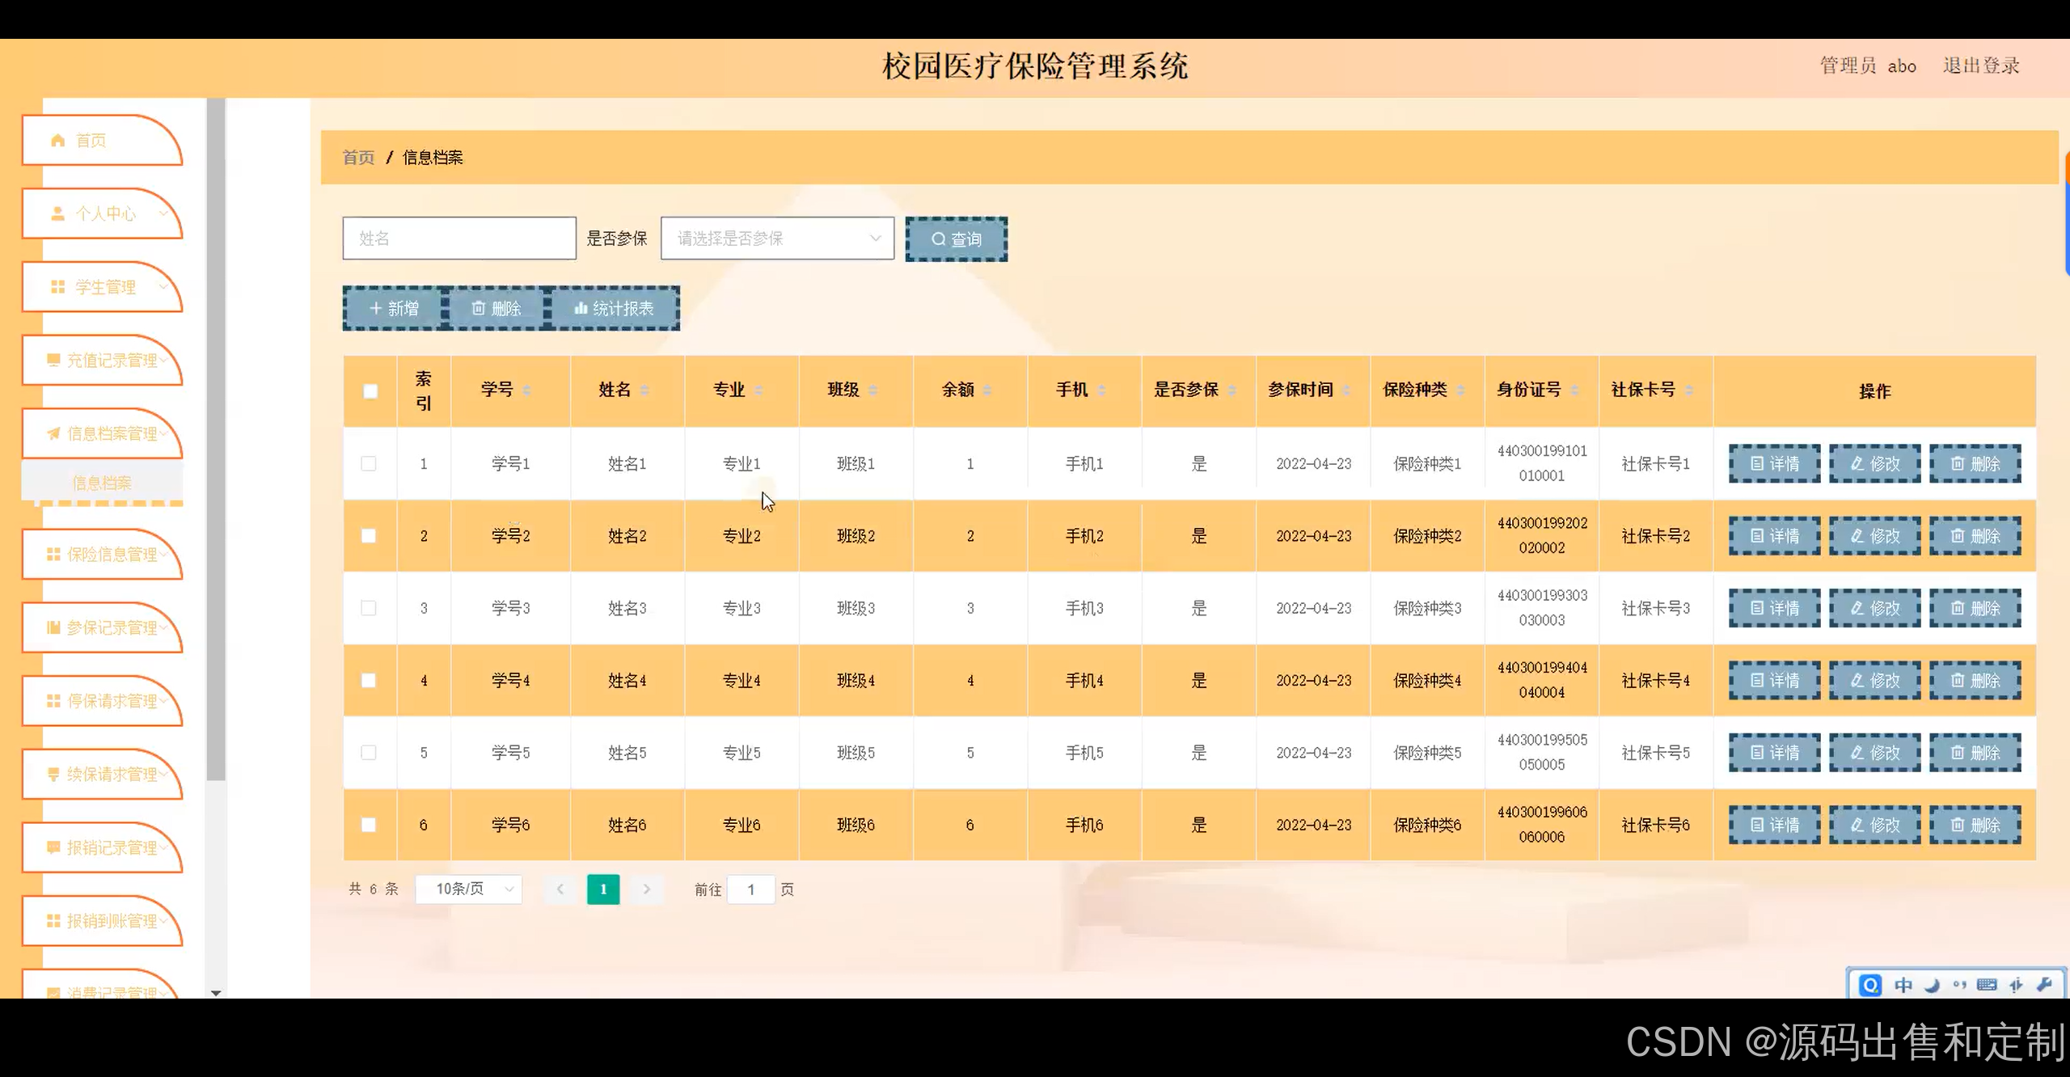This screenshot has height=1077, width=2070.
Task: Click the 姓名 search input field
Action: (459, 239)
